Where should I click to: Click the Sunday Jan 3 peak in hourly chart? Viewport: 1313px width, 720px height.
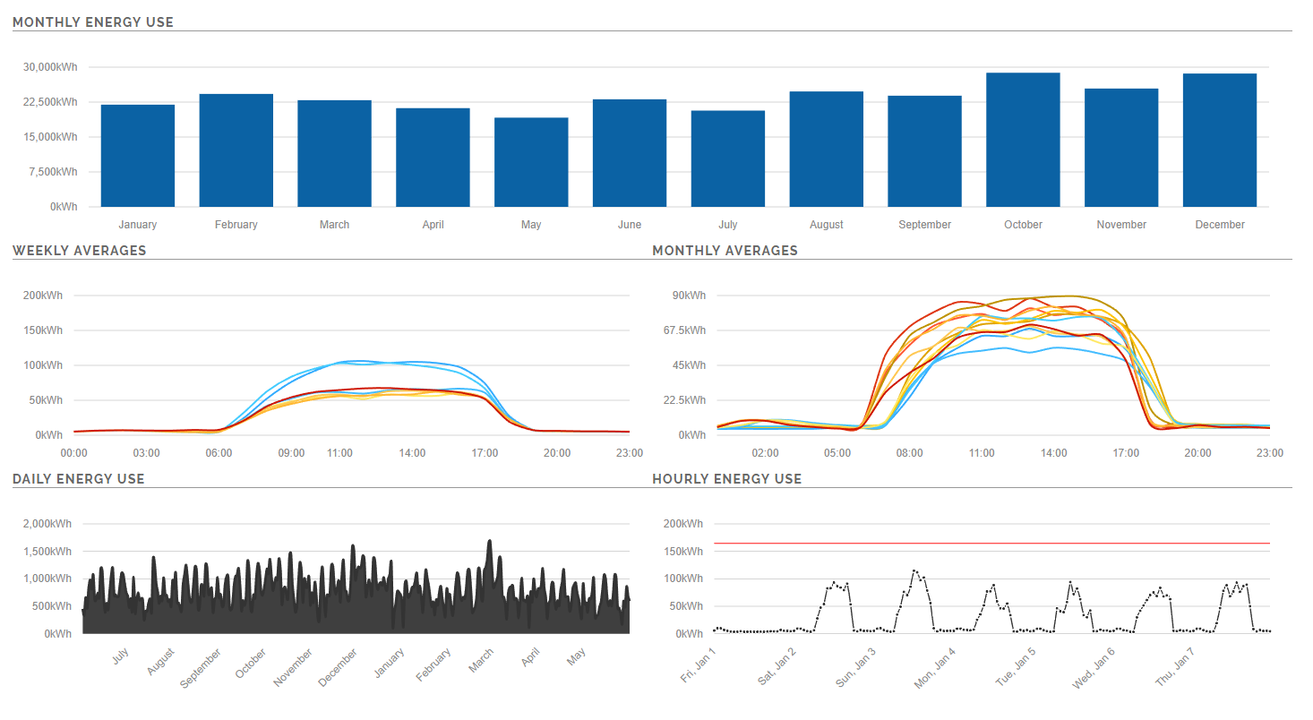(914, 570)
